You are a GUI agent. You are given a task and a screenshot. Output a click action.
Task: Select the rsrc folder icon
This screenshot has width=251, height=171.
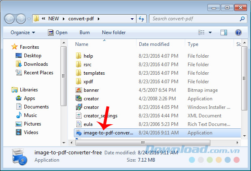78,64
